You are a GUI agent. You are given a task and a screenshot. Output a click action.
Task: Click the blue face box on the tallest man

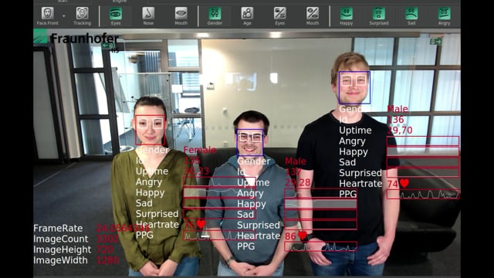pyautogui.click(x=354, y=87)
